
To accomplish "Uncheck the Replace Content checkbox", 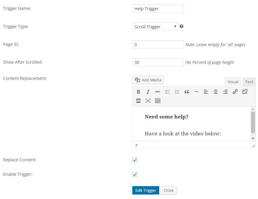I will [x=135, y=160].
